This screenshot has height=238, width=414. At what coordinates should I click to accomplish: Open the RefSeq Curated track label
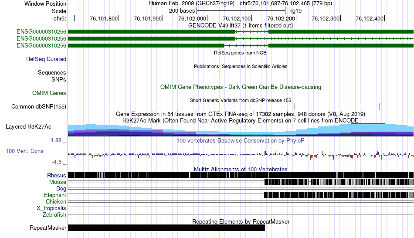[x=46, y=59]
